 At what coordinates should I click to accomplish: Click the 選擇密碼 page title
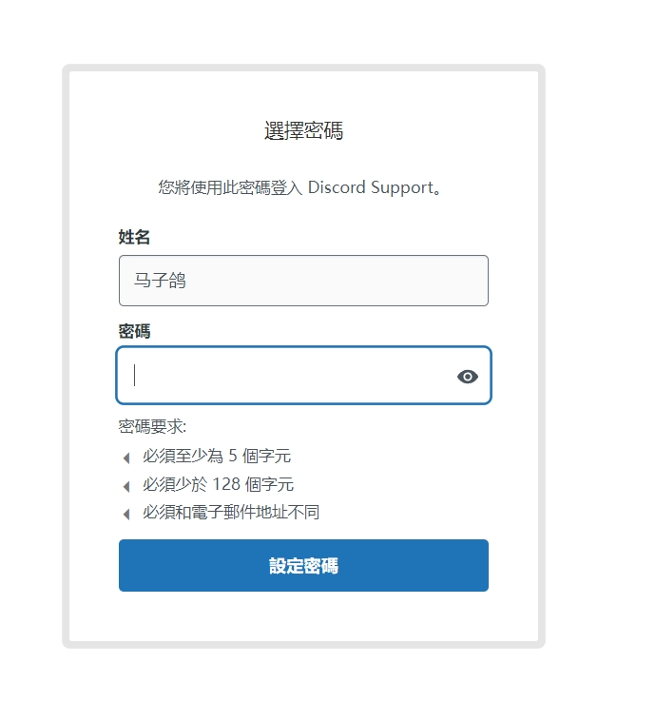click(x=303, y=130)
